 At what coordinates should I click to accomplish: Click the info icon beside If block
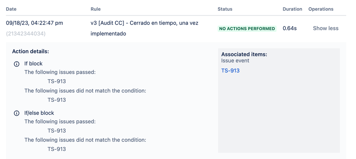pyautogui.click(x=17, y=64)
